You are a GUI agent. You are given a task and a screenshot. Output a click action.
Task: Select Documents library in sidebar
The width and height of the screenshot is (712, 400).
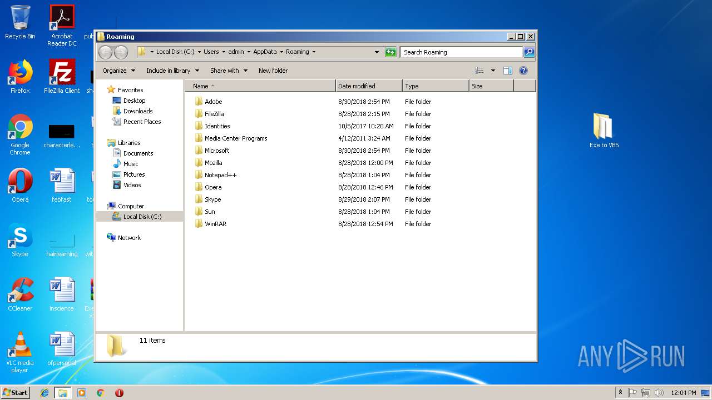(138, 153)
